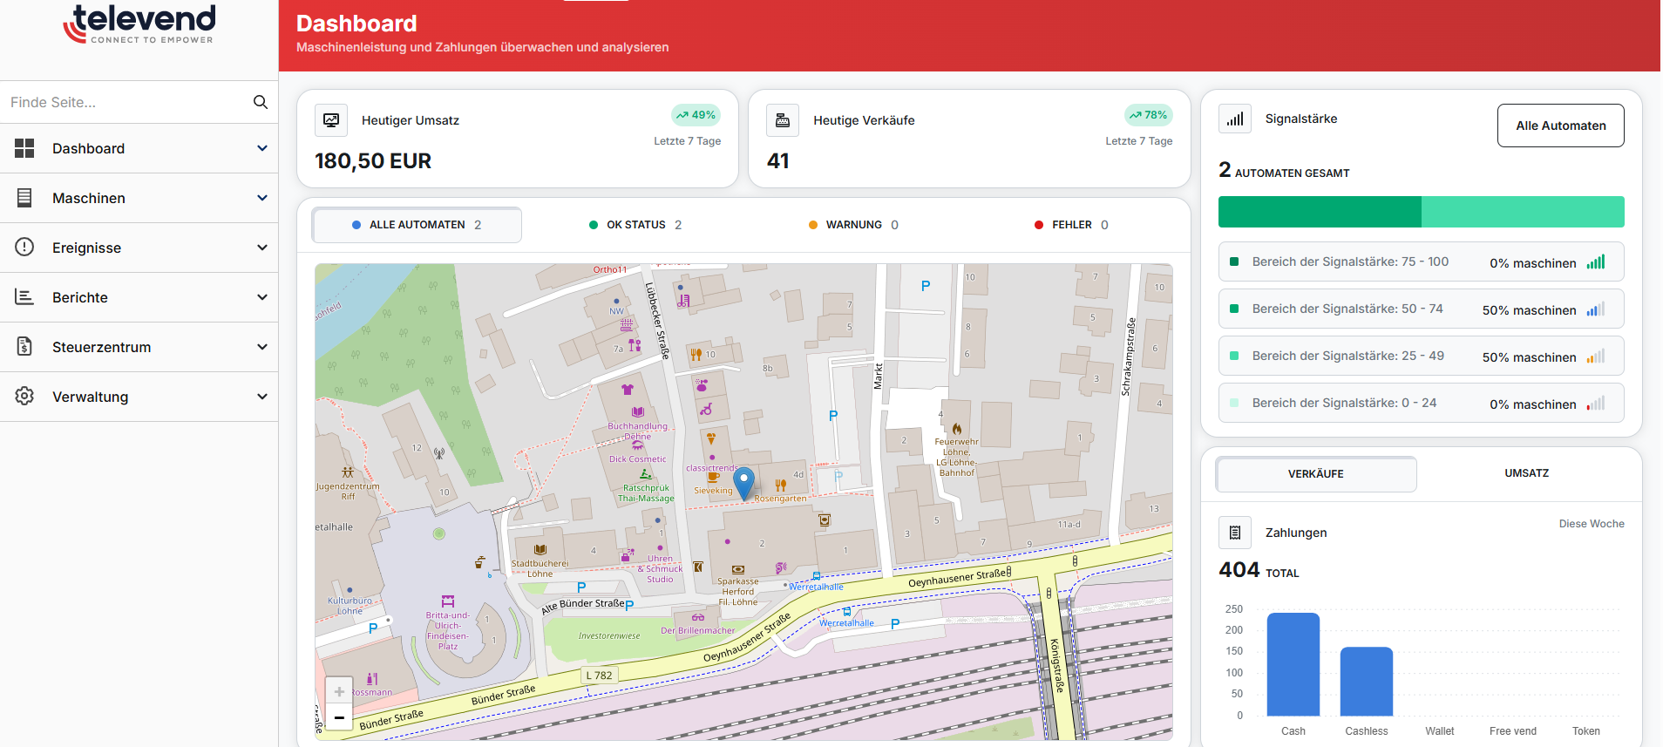Click signal icon for range 50 - 74
Viewport: 1663px width, 747px height.
tap(1596, 309)
